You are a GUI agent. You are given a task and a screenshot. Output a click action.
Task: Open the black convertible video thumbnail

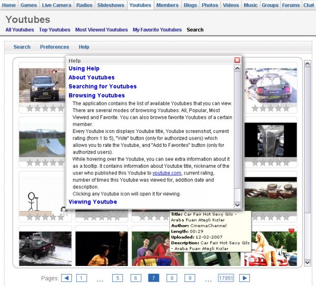271,85
